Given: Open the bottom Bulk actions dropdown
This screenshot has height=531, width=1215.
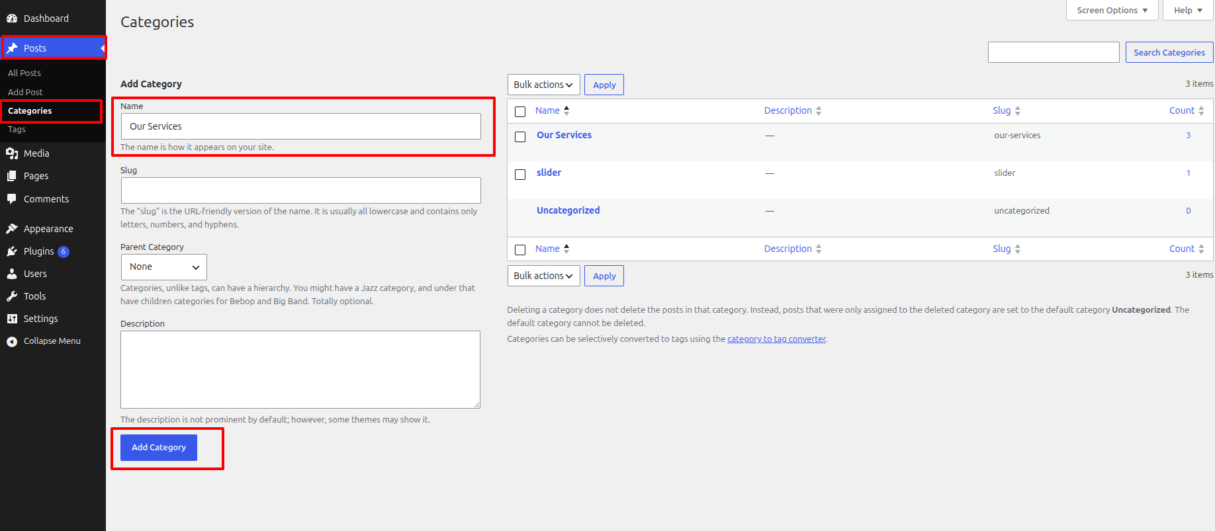Looking at the screenshot, I should click(544, 276).
